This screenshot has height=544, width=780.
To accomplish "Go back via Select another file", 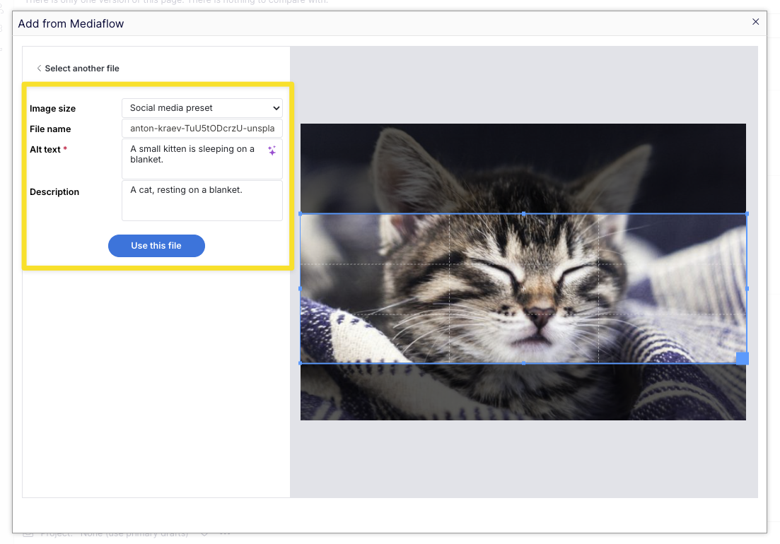I will [78, 69].
